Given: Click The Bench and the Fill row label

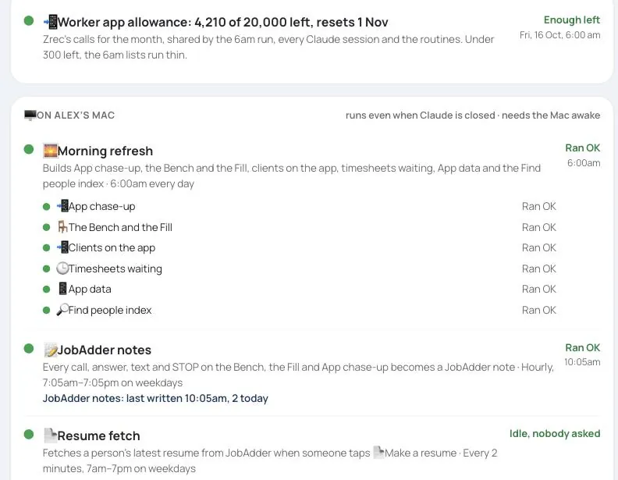Looking at the screenshot, I should coord(120,227).
